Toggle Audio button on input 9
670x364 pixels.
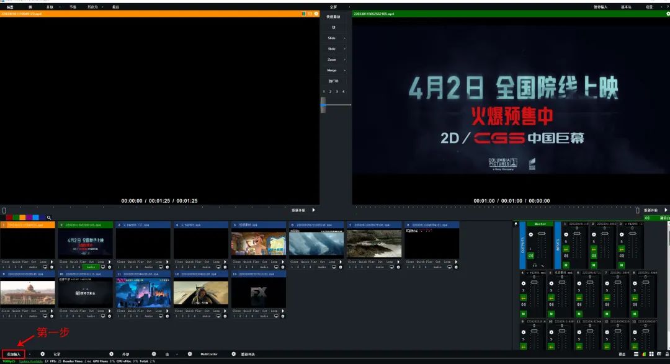[33, 316]
